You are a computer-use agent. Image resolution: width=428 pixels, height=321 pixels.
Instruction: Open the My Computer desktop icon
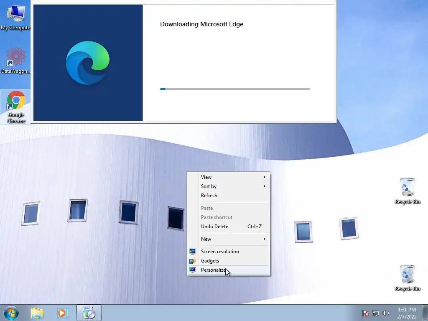pyautogui.click(x=15, y=17)
